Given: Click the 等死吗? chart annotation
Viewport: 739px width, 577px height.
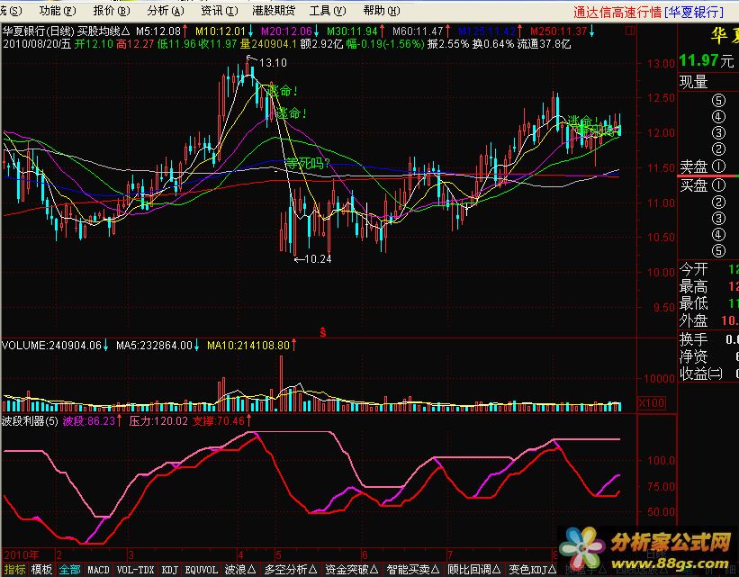Looking at the screenshot, I should [307, 164].
